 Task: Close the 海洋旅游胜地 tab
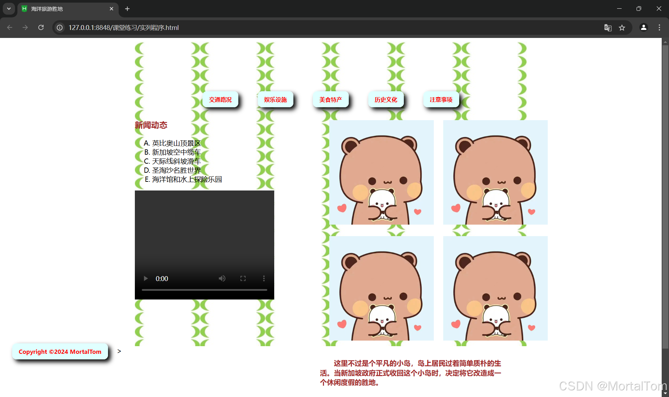point(111,9)
